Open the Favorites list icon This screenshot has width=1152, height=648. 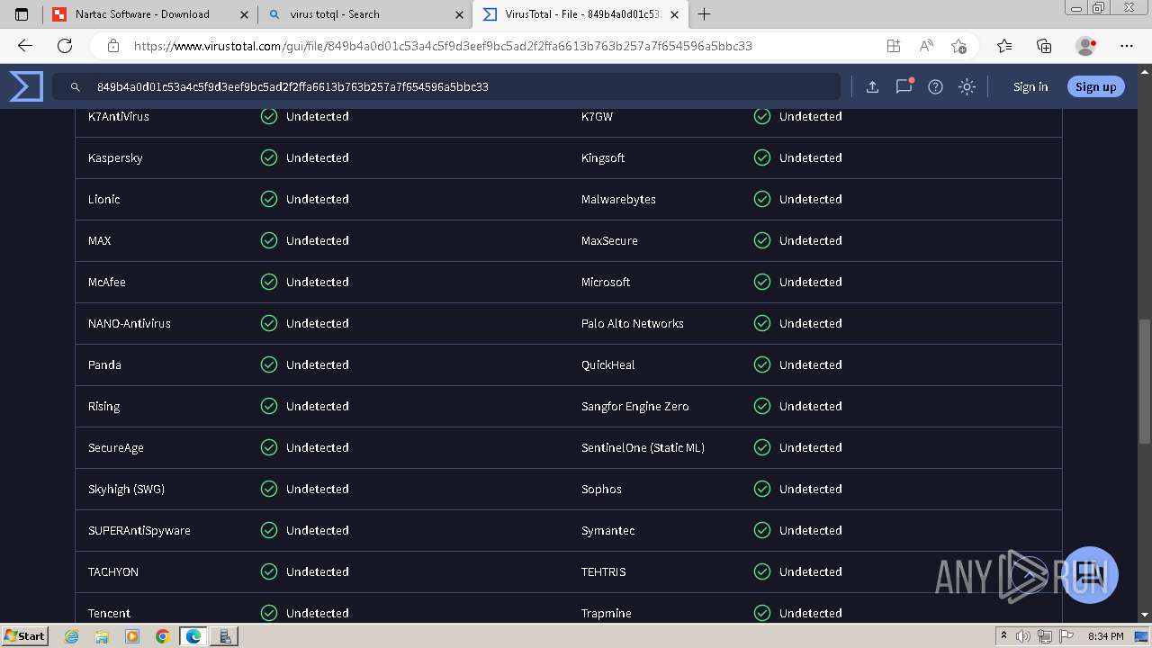point(1004,46)
